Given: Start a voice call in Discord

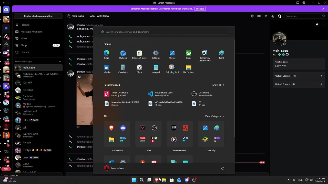Looking at the screenshot, I should [252, 16].
